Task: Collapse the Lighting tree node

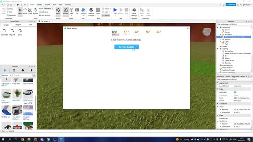Action: pyautogui.click(x=218, y=49)
